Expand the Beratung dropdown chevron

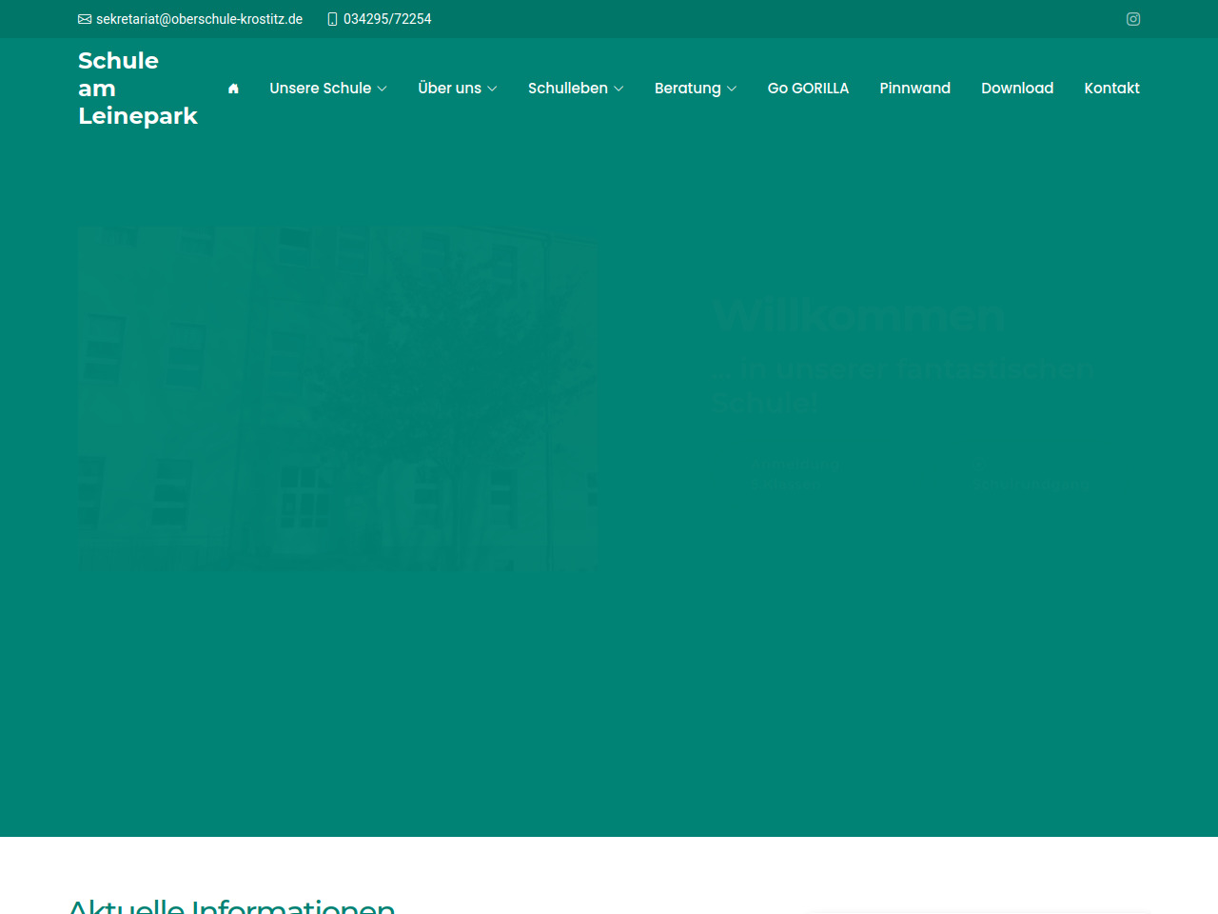(x=732, y=89)
